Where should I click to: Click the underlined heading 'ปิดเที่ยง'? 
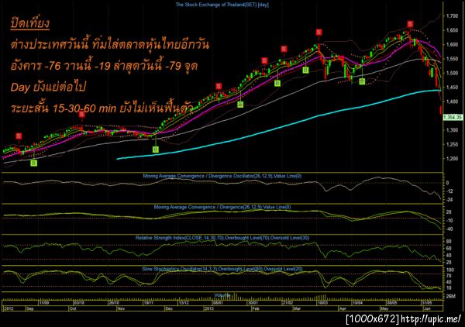(29, 24)
